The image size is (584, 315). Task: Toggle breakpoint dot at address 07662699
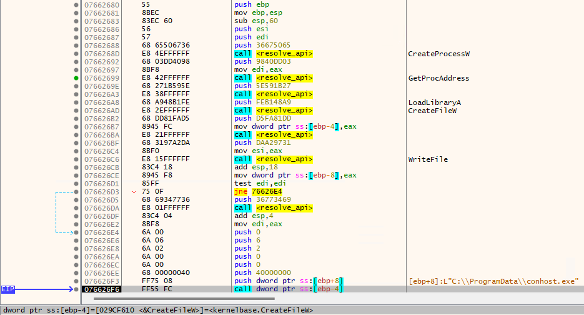[x=76, y=78]
